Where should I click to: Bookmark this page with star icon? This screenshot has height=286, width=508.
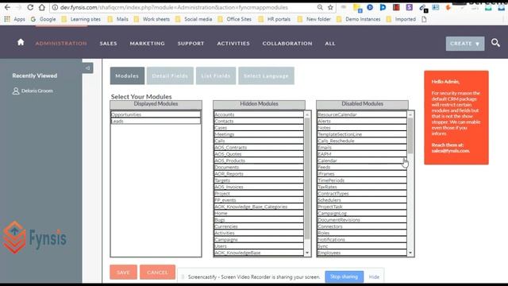[330, 7]
